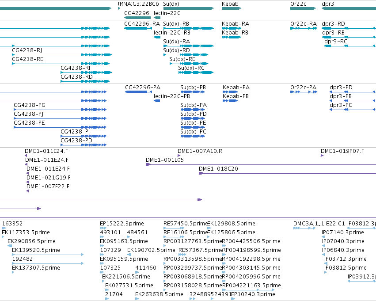Screen dimensions: 376x301
Task: Click transcript Kebab-RA label
Action: click(235, 24)
